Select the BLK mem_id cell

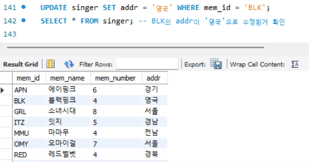point(29,101)
